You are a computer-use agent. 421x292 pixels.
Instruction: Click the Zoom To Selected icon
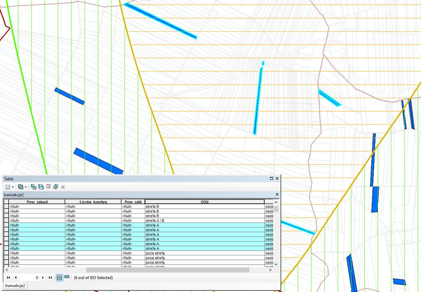56,187
